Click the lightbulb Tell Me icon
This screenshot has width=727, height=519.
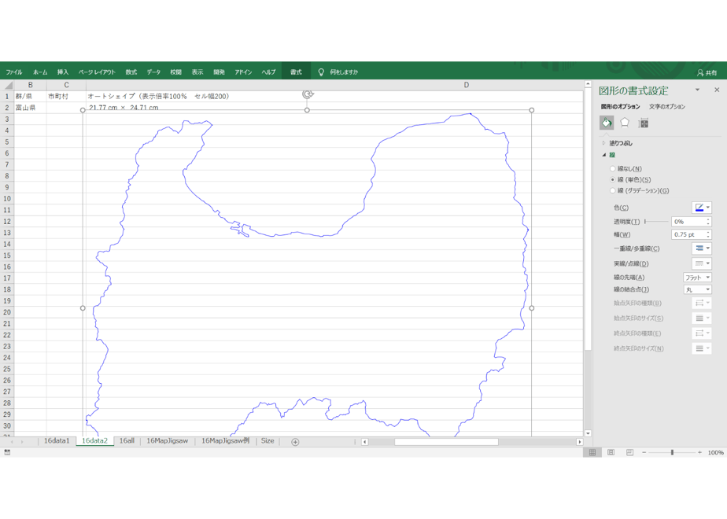(321, 72)
